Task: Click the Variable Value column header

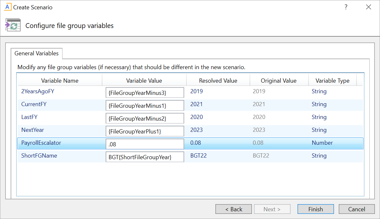Action: point(144,81)
